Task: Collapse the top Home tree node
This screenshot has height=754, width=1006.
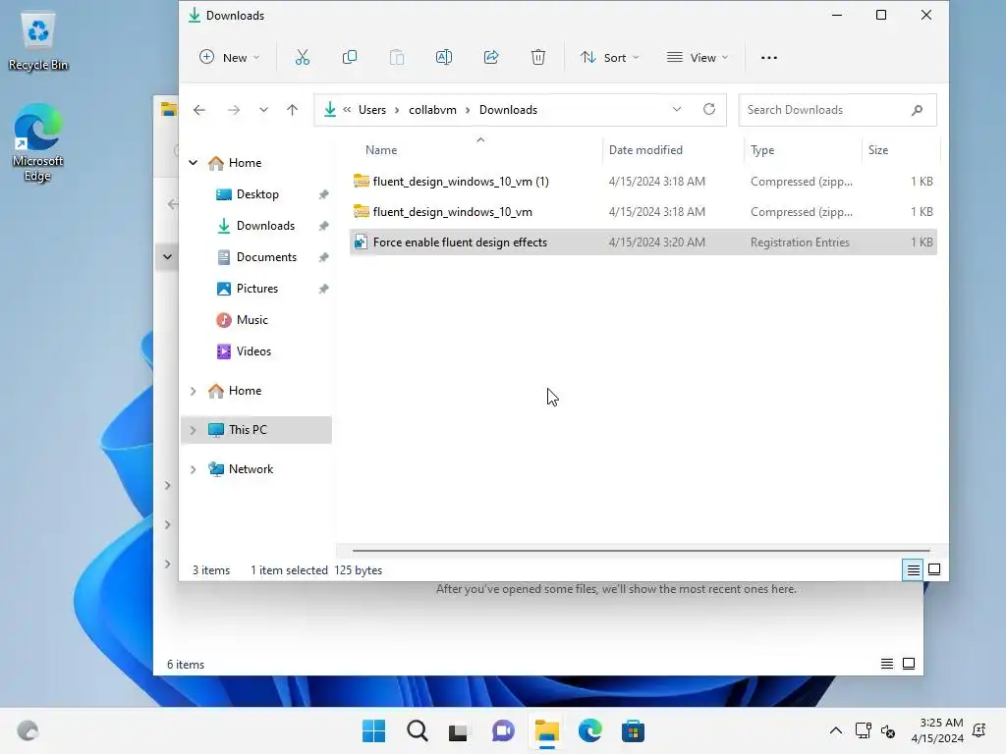Action: [194, 163]
